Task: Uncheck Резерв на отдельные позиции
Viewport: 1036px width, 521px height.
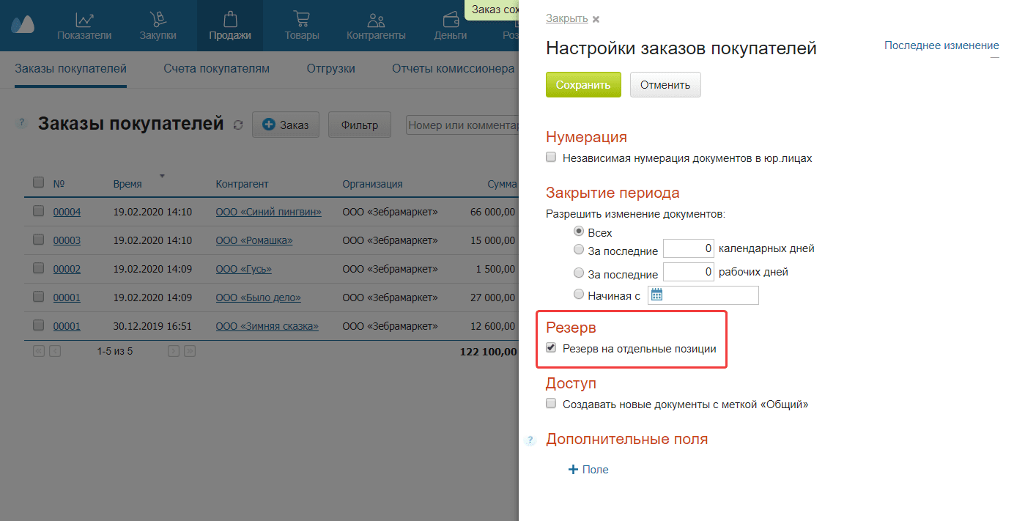Action: coord(550,348)
